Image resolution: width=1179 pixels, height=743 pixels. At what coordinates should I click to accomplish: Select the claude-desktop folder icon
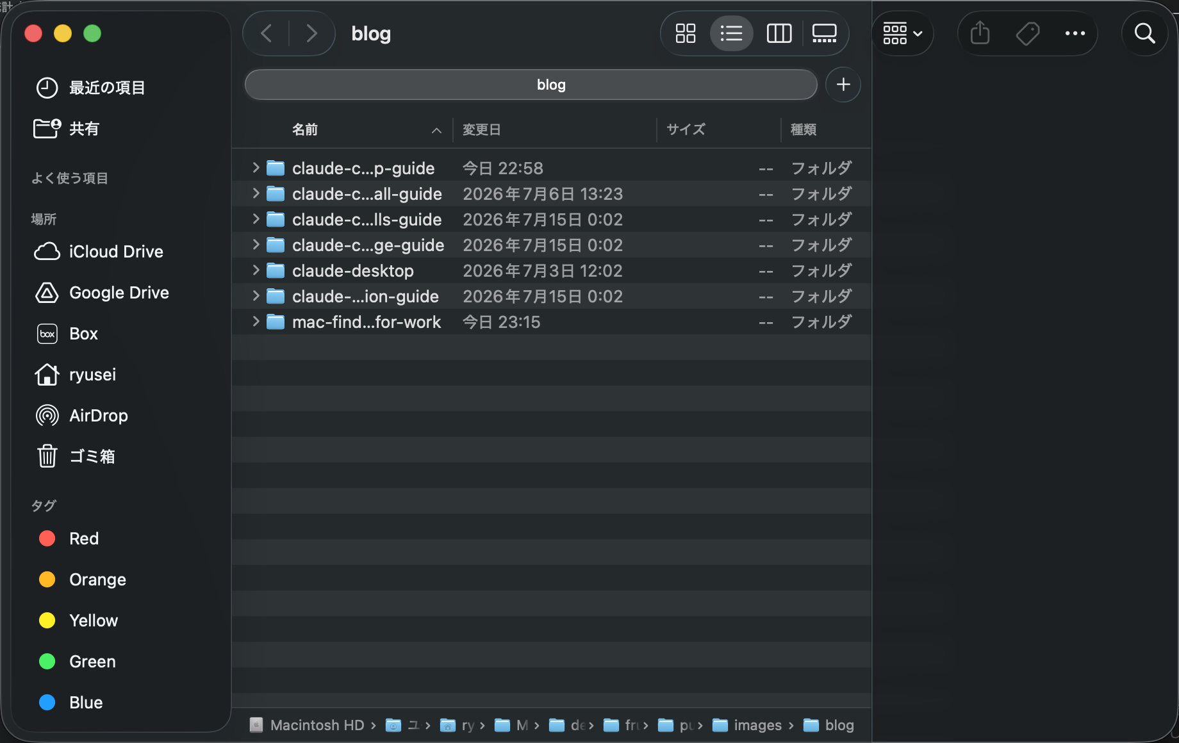276,270
